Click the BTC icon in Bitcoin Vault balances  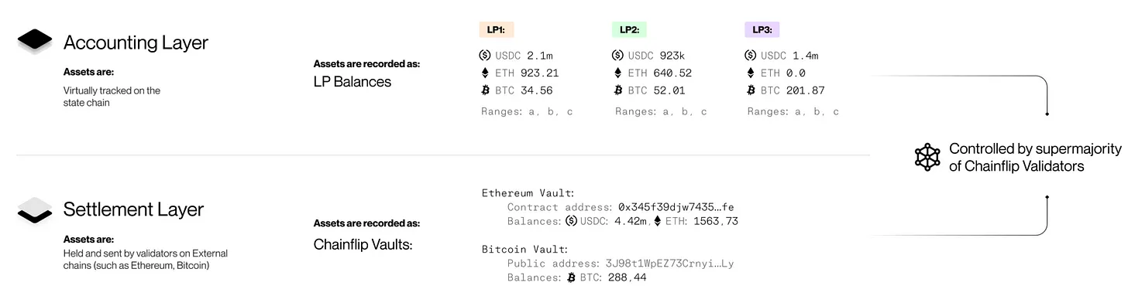click(572, 277)
